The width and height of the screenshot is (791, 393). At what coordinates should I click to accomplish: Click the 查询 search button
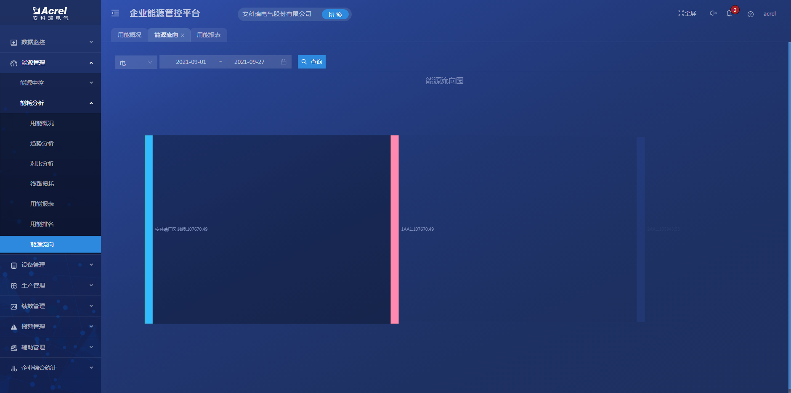pos(312,62)
